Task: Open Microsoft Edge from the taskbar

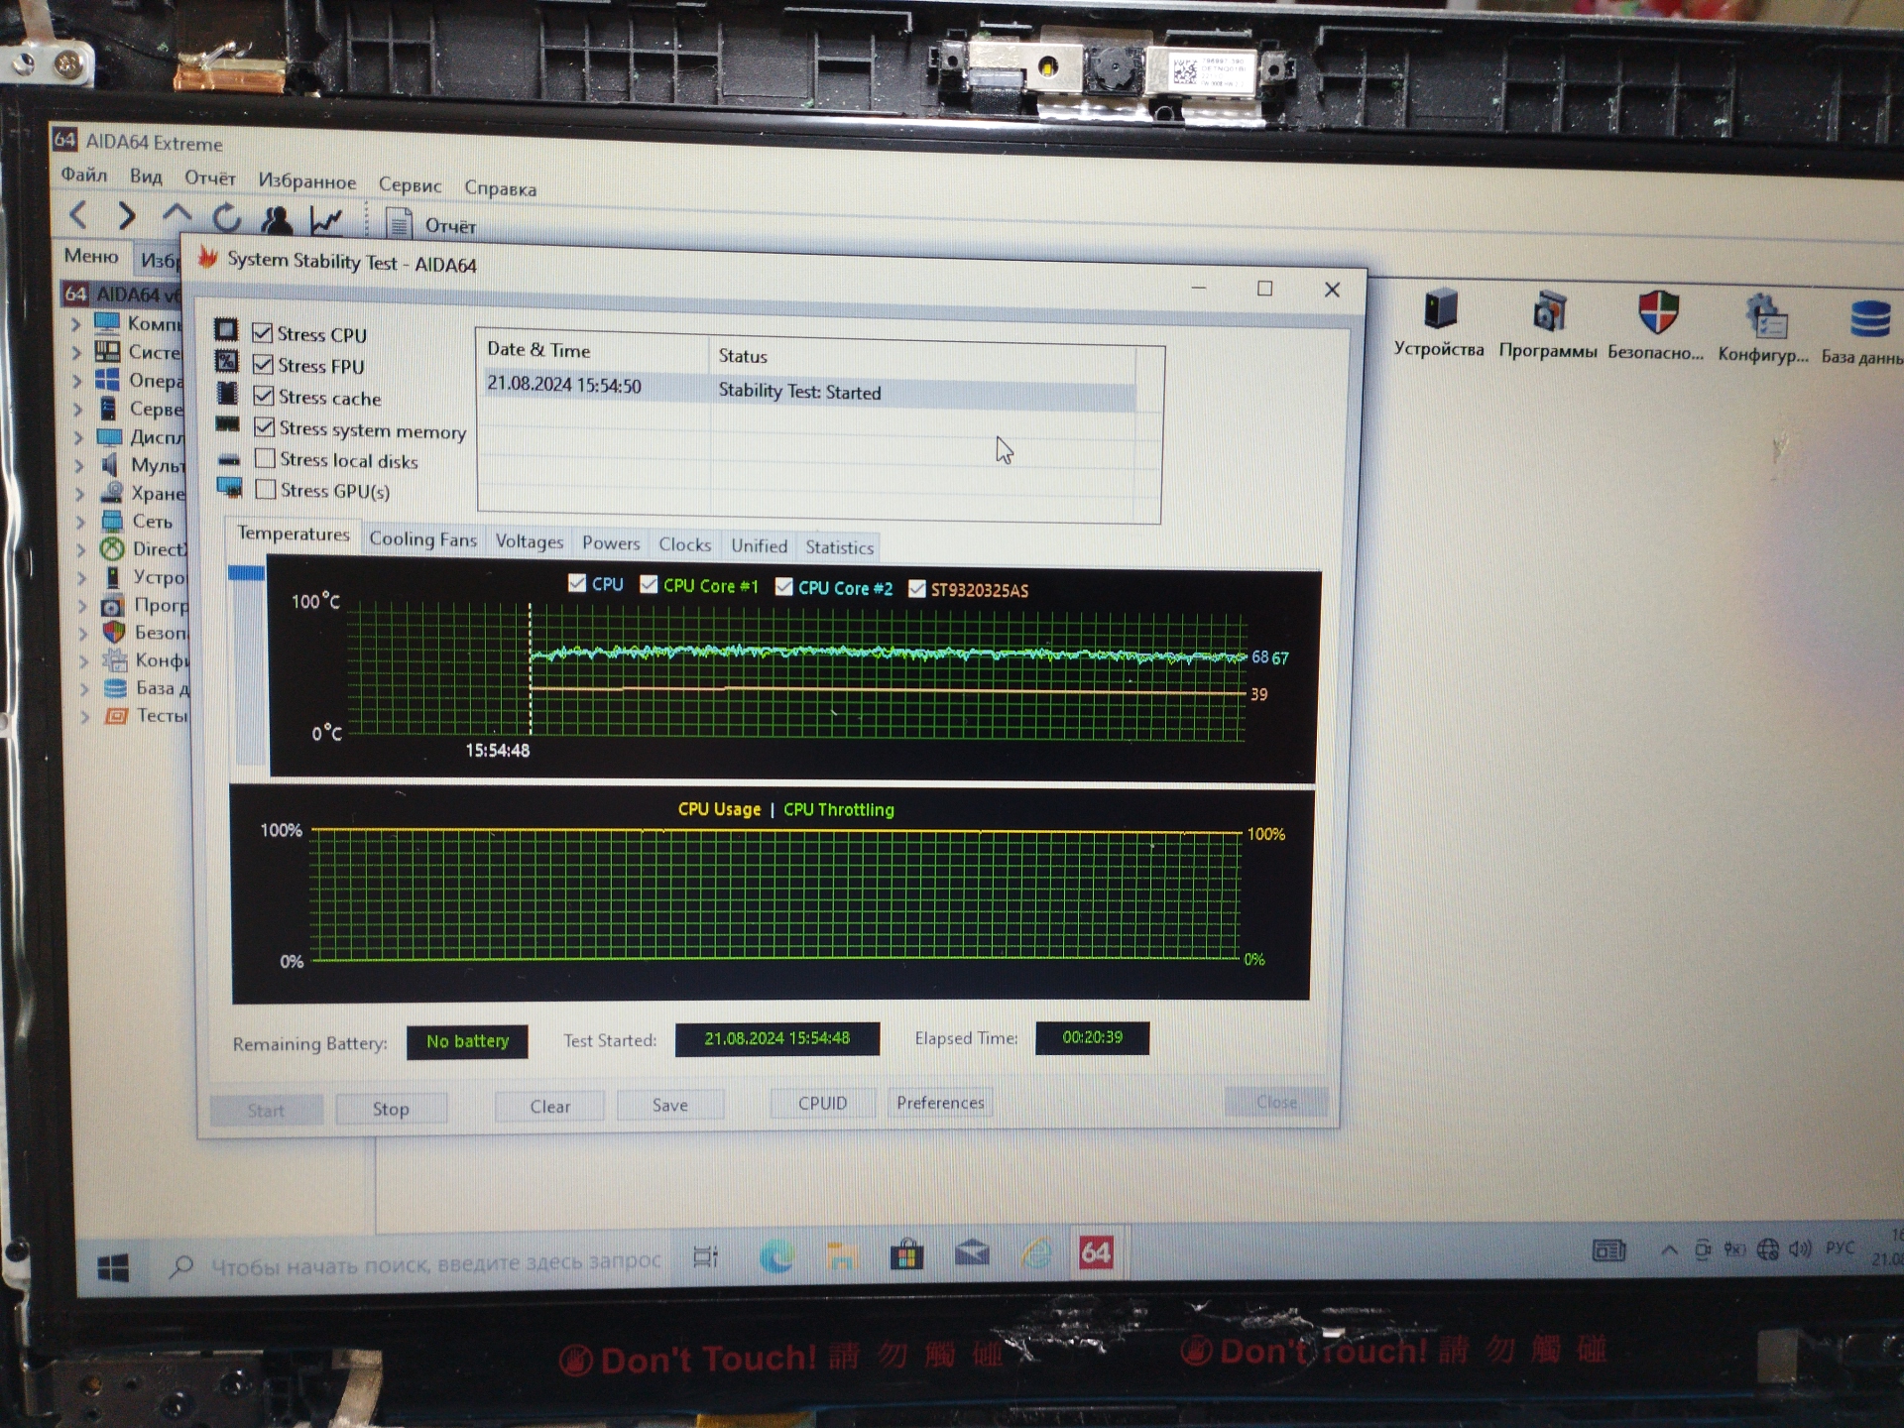Action: pos(775,1256)
